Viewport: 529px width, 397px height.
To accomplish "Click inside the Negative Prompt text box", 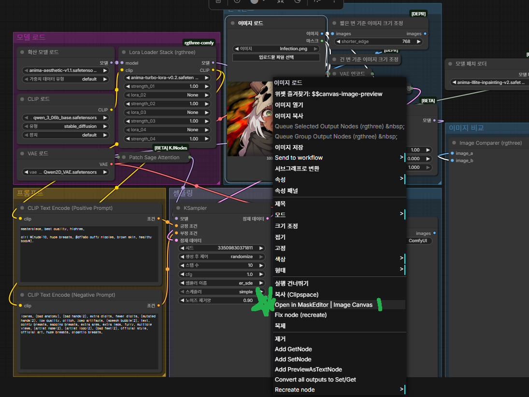I will [89, 341].
